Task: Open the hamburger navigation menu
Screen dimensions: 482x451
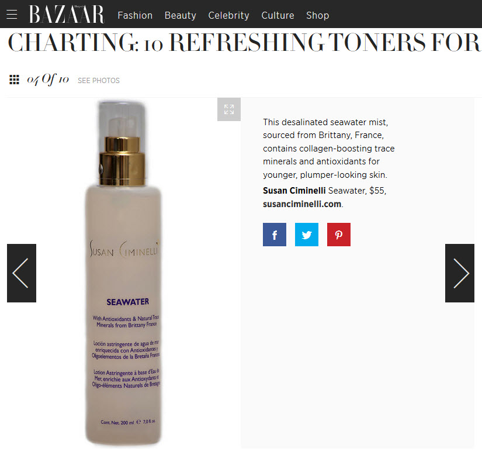Action: [x=12, y=15]
